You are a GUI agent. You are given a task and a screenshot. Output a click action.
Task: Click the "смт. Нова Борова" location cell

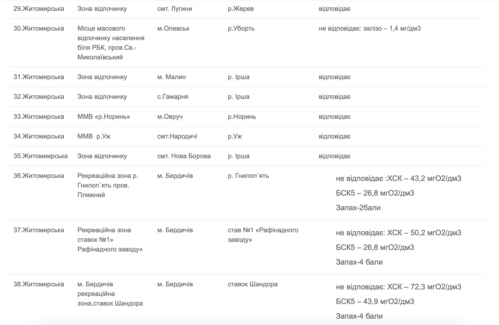point(184,156)
